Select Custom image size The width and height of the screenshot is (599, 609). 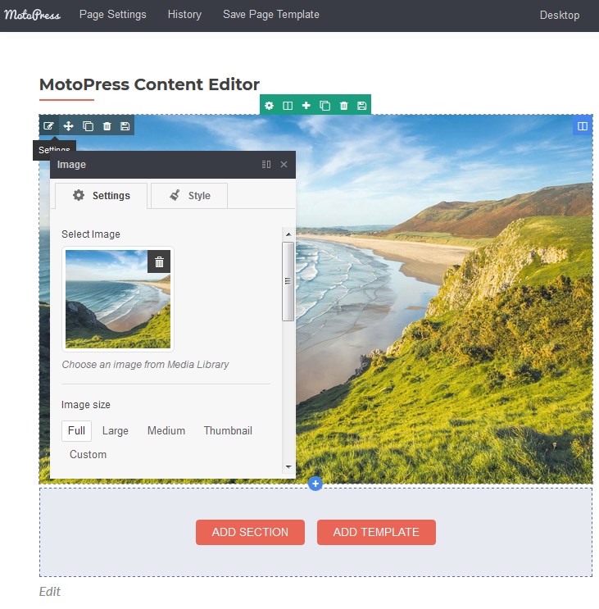[x=88, y=454]
